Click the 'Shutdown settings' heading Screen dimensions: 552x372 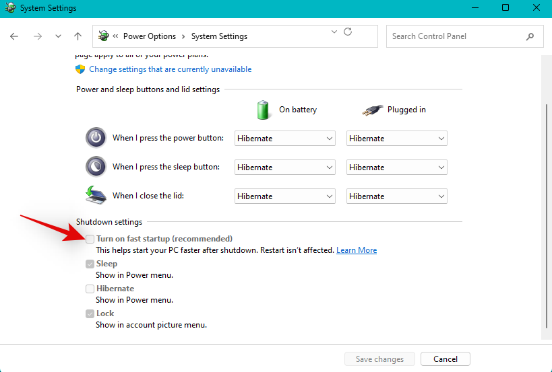click(109, 222)
